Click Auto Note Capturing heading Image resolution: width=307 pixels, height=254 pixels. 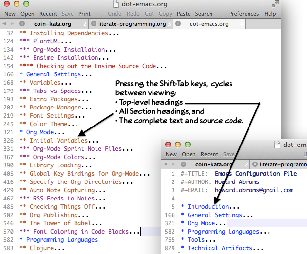click(x=62, y=190)
